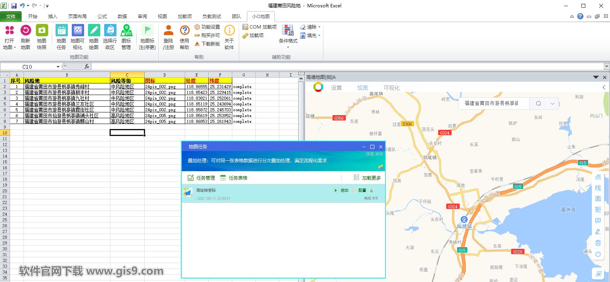Screen dimensions: 610x282
Task: Select the 面 polygon tool on map
Action: 598,199
